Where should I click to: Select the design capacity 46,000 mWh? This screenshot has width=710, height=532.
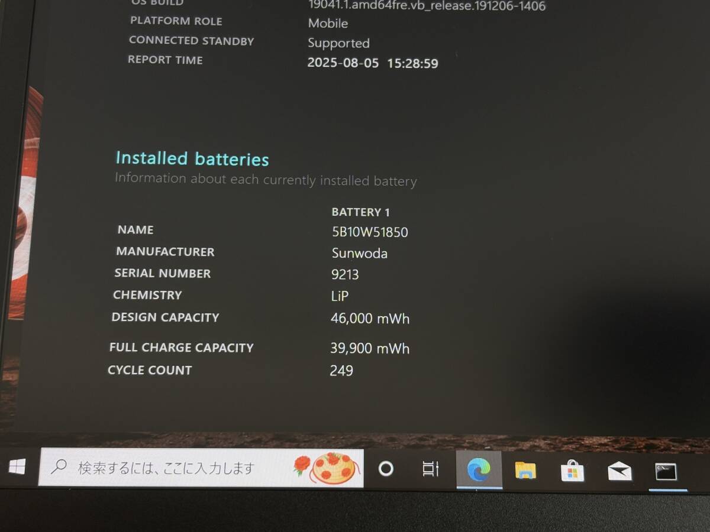(x=370, y=319)
